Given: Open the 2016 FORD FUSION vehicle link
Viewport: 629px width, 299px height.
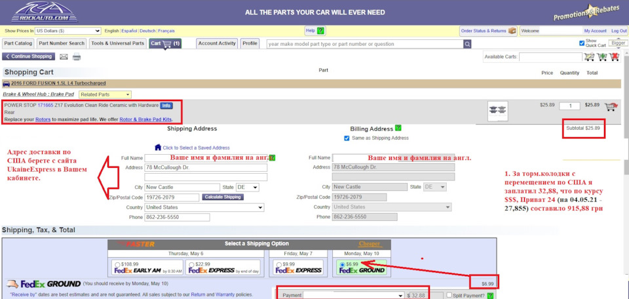Looking at the screenshot, I should (x=58, y=83).
